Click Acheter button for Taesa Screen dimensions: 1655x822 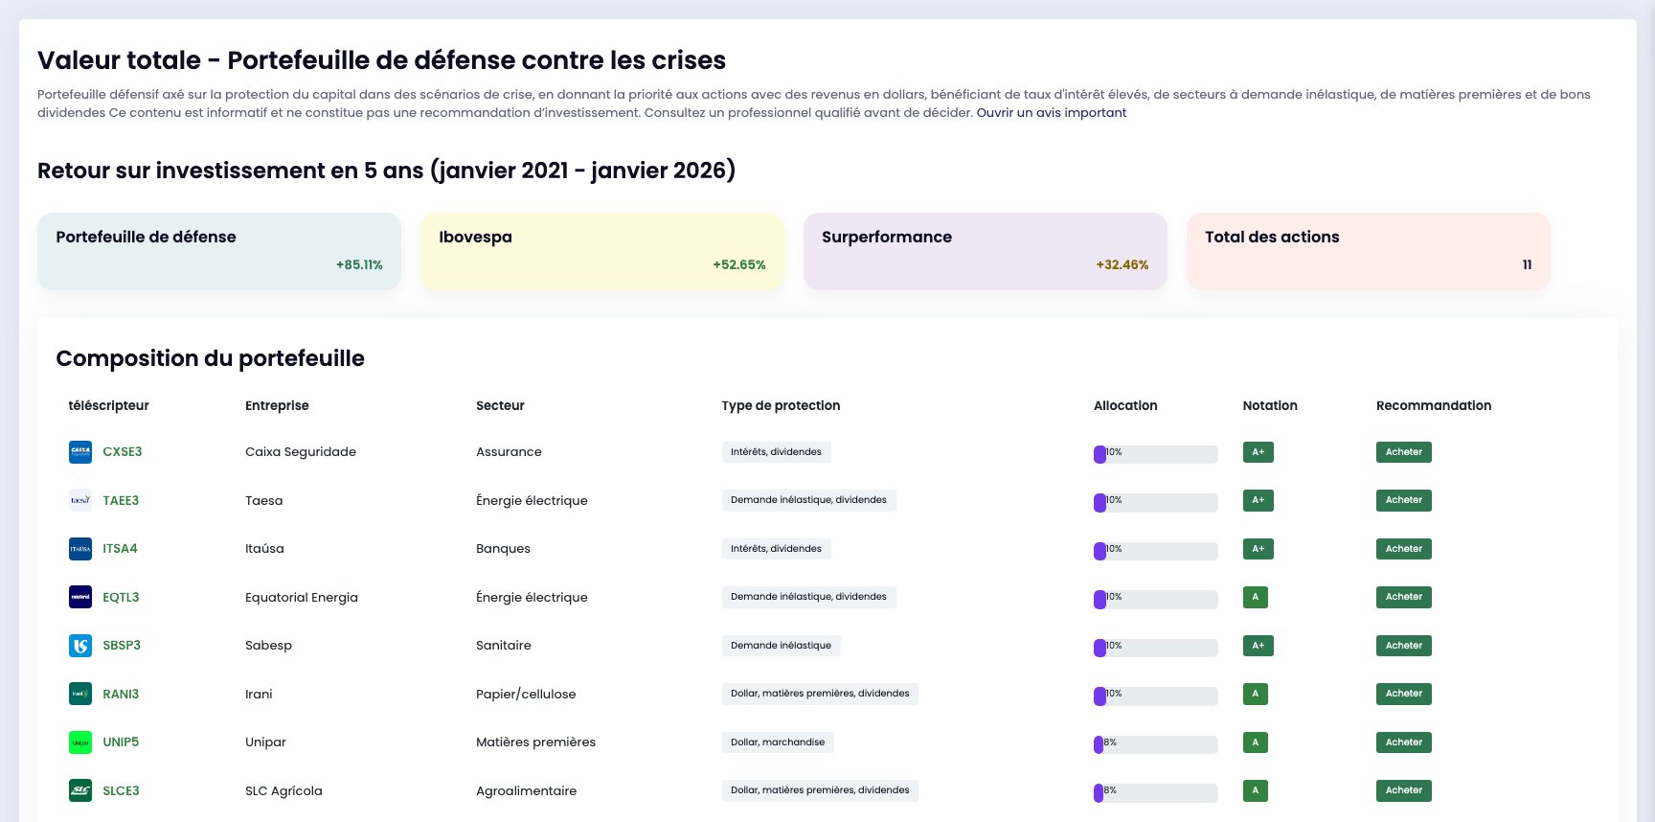click(1403, 500)
